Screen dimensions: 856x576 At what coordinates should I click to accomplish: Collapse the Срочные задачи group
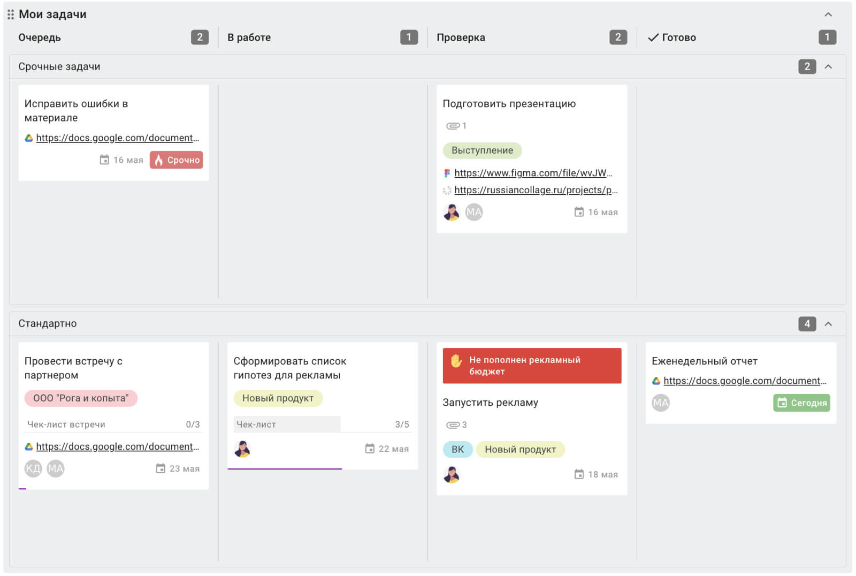point(828,67)
